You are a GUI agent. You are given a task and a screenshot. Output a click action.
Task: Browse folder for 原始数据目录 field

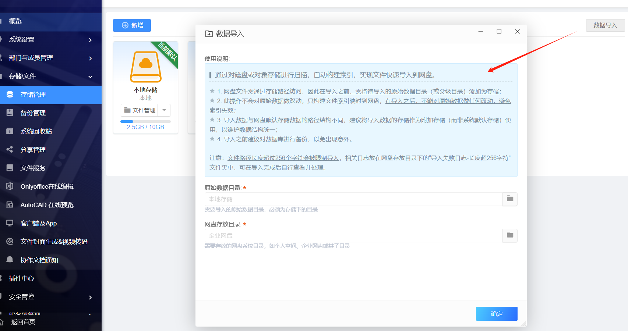[x=510, y=199]
